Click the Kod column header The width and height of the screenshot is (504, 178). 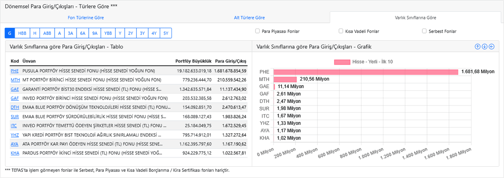pos(15,61)
